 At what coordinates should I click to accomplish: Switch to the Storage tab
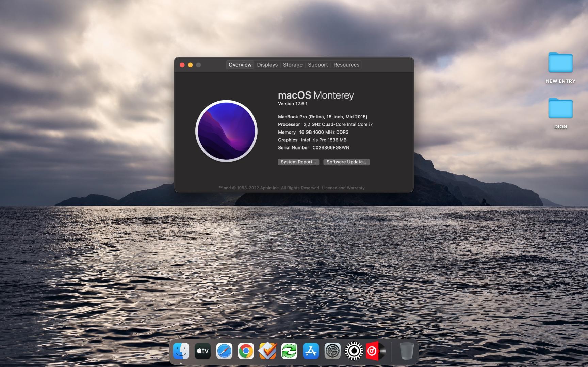click(293, 65)
